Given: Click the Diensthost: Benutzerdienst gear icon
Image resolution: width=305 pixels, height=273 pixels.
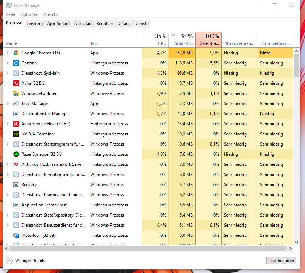Looking at the screenshot, I should click(16, 225).
